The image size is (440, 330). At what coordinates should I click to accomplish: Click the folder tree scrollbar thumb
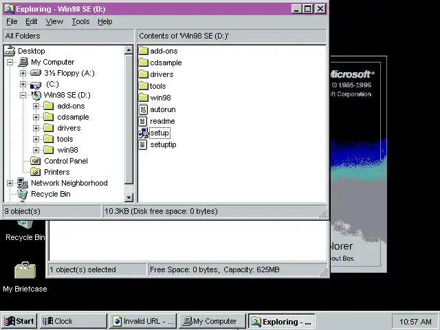(x=129, y=119)
